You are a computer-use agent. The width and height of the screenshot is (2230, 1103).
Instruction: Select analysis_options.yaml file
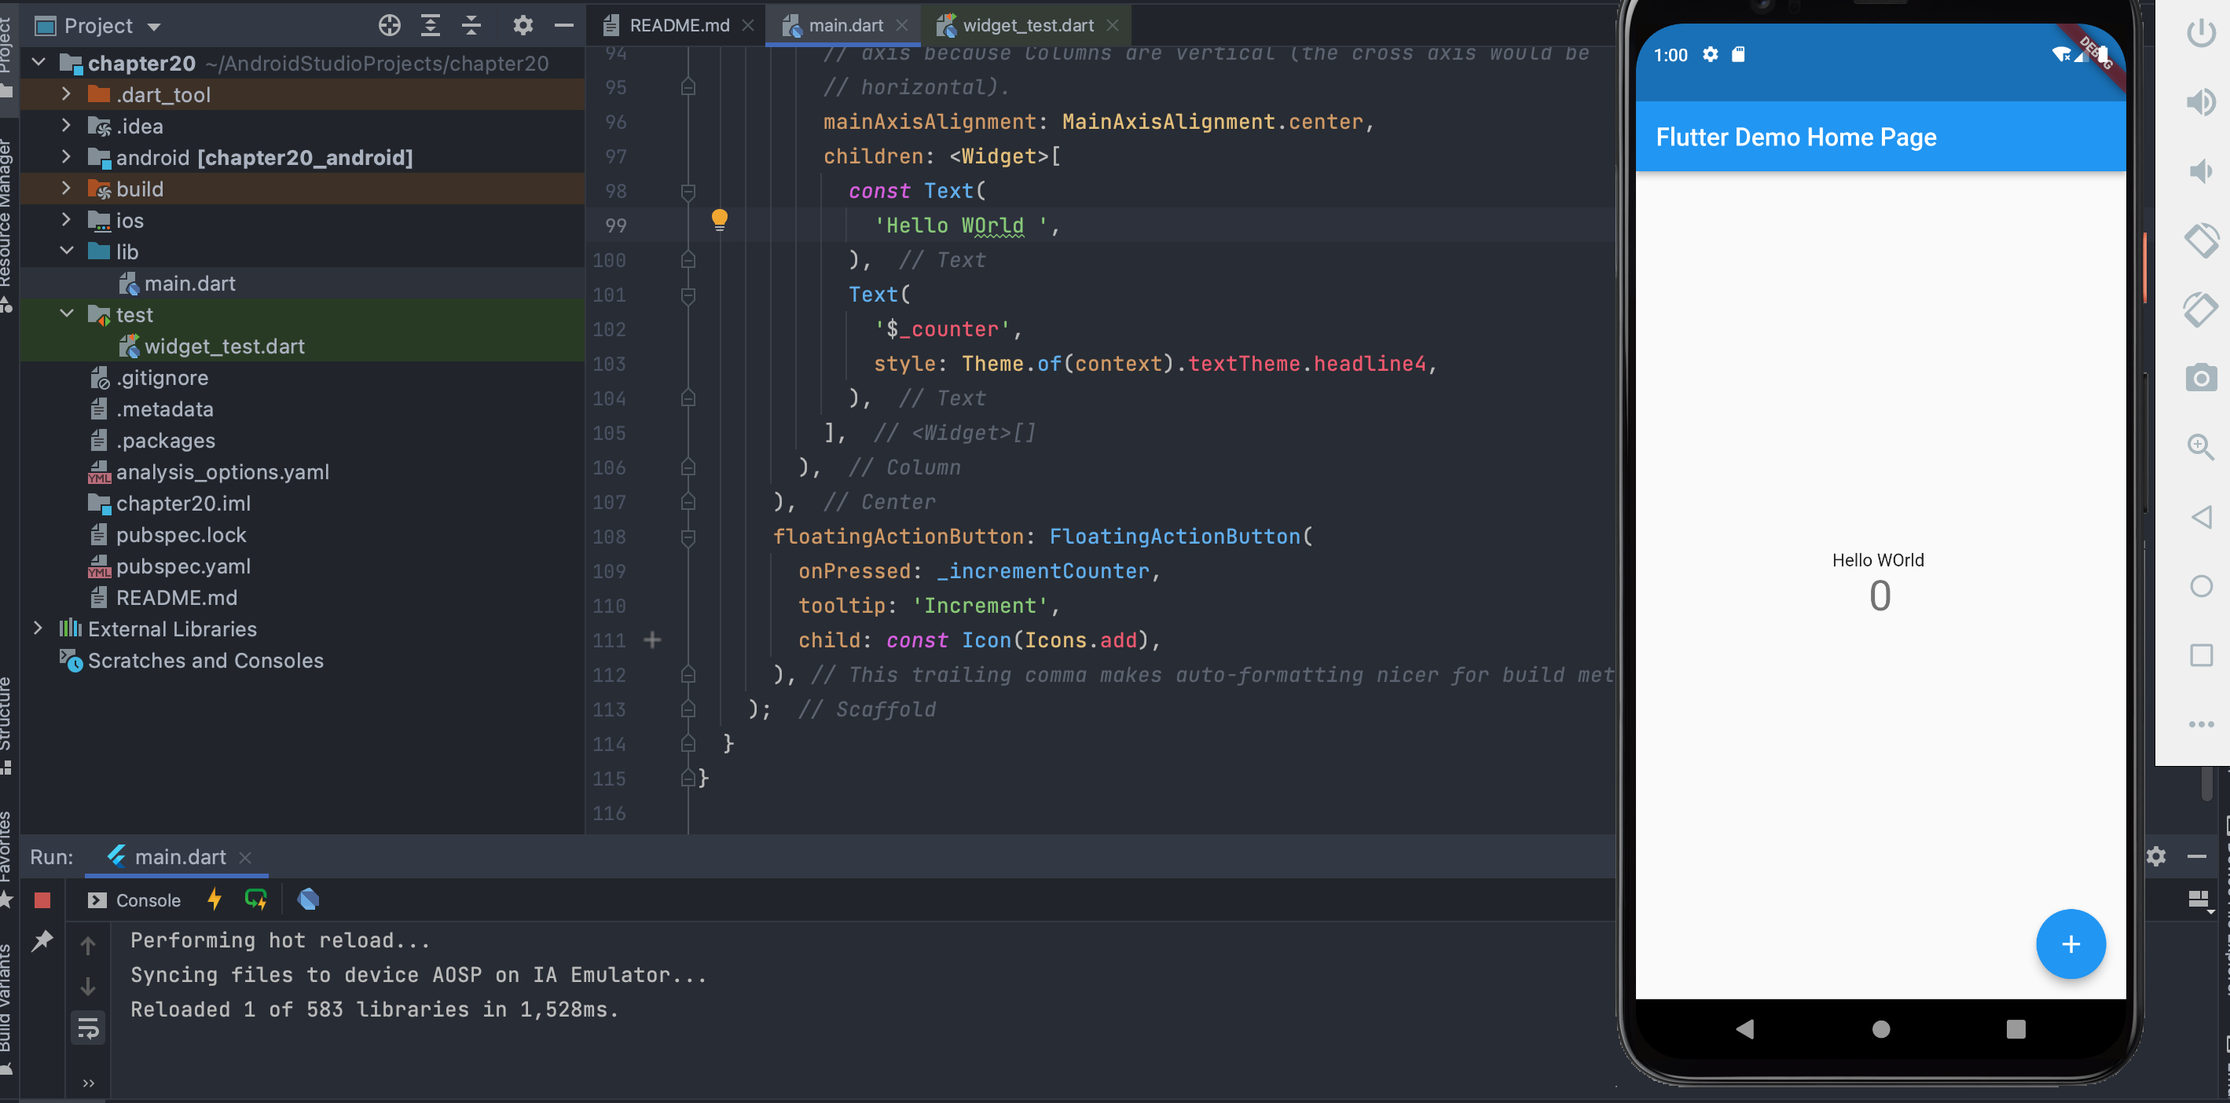point(222,472)
